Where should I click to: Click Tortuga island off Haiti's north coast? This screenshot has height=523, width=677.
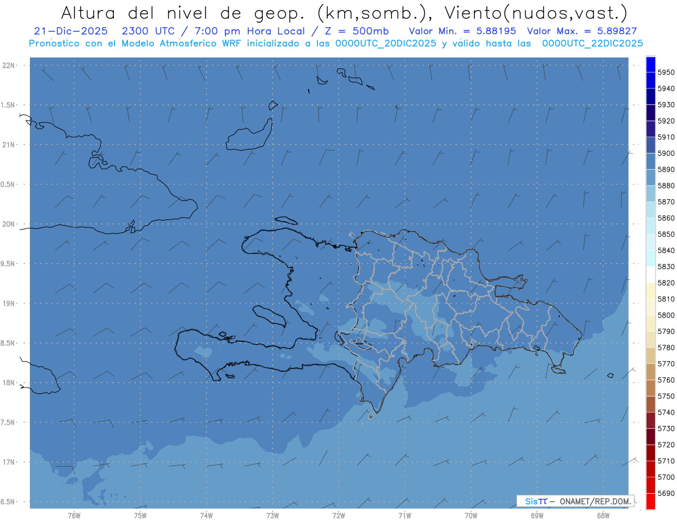pos(285,221)
